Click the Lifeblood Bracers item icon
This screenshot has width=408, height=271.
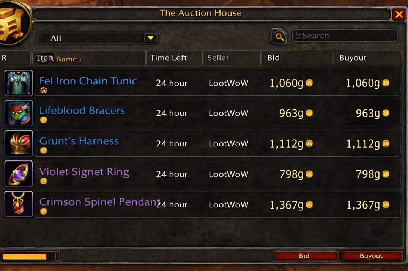(x=19, y=113)
